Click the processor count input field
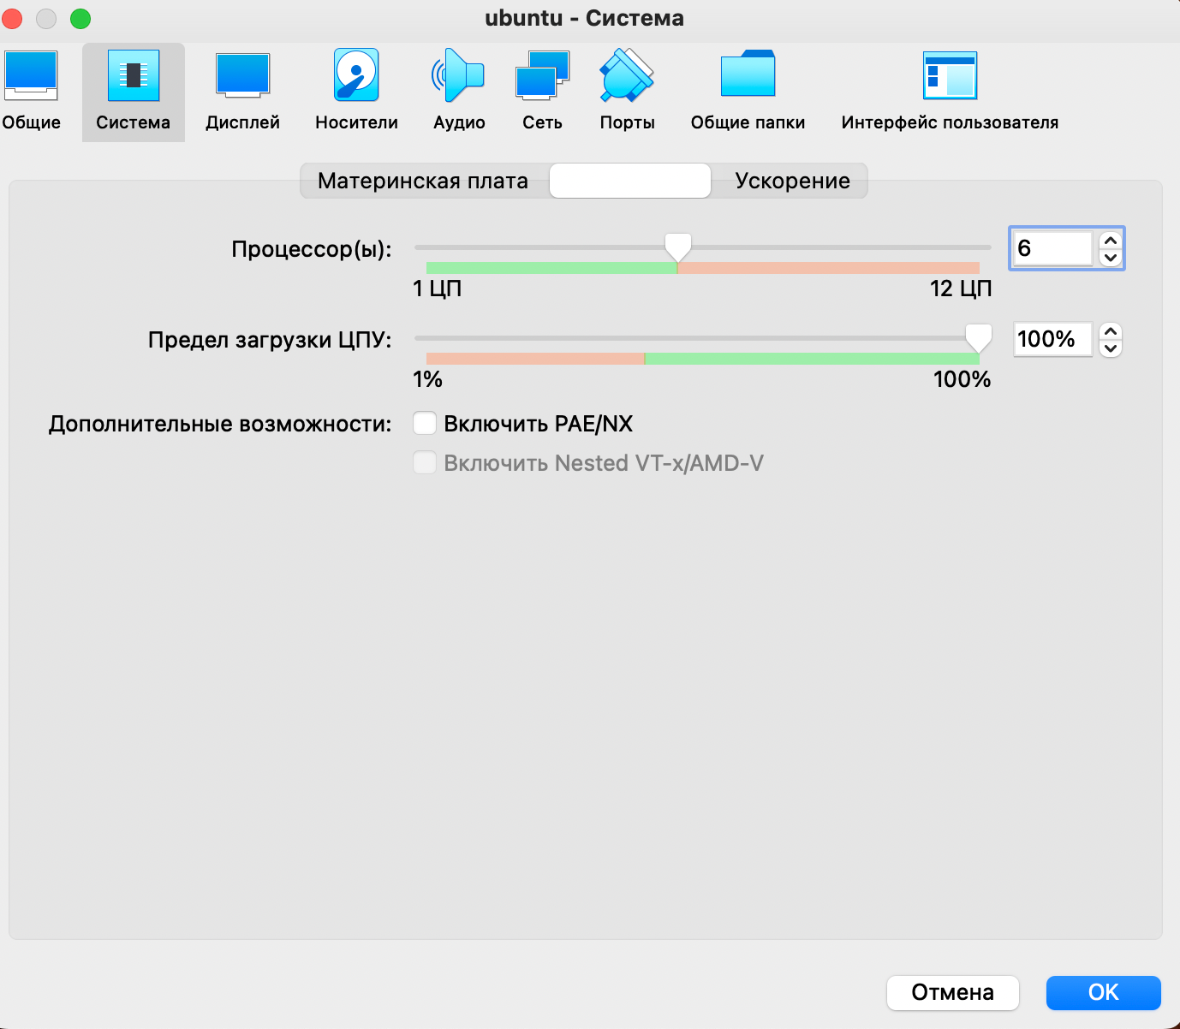 1052,248
